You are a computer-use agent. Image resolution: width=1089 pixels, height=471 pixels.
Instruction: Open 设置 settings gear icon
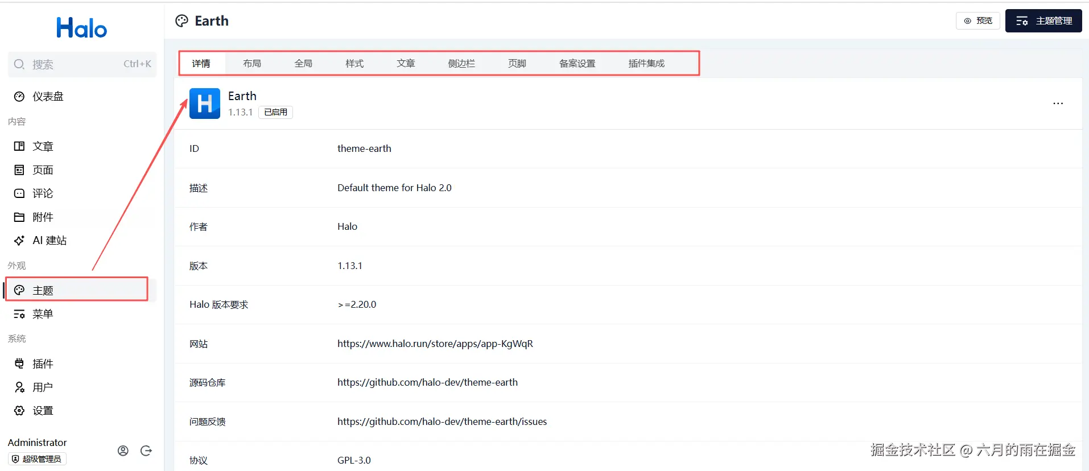[x=19, y=411]
